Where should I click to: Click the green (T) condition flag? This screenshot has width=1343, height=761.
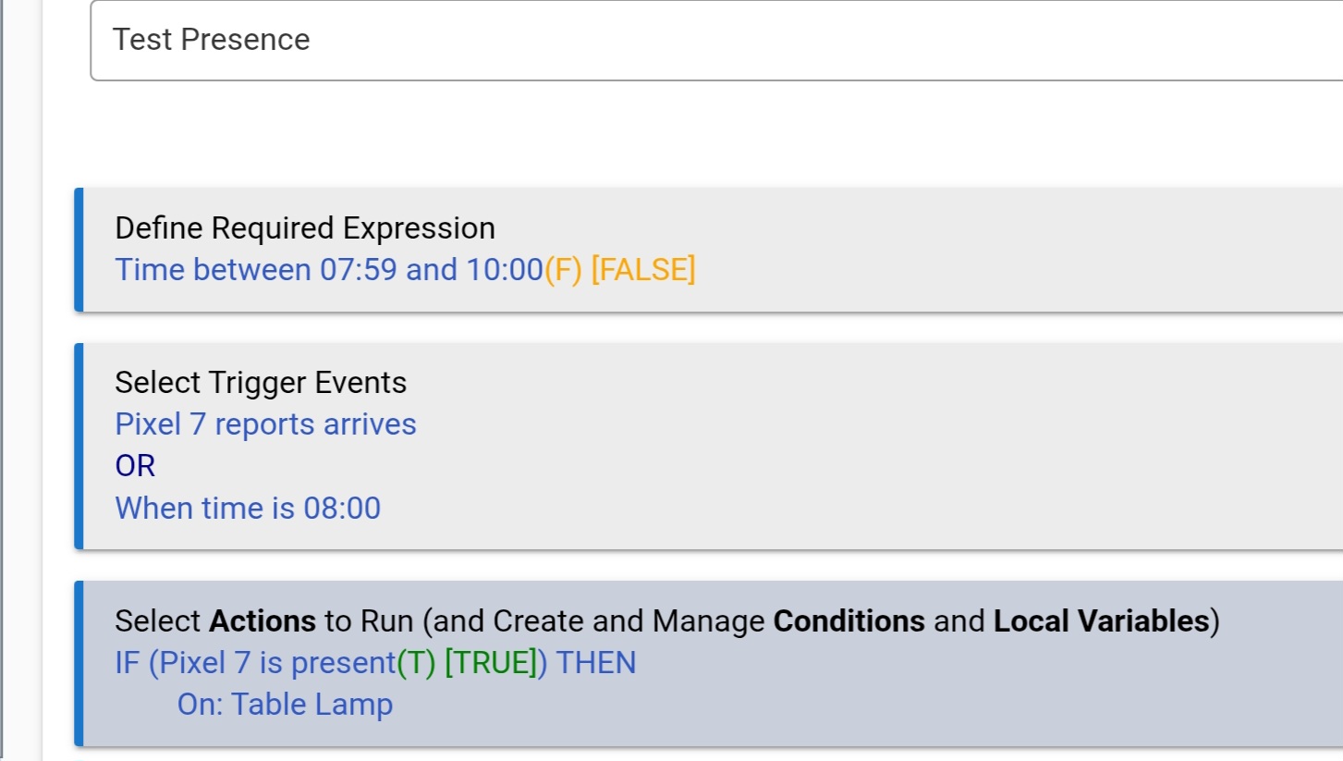click(416, 663)
